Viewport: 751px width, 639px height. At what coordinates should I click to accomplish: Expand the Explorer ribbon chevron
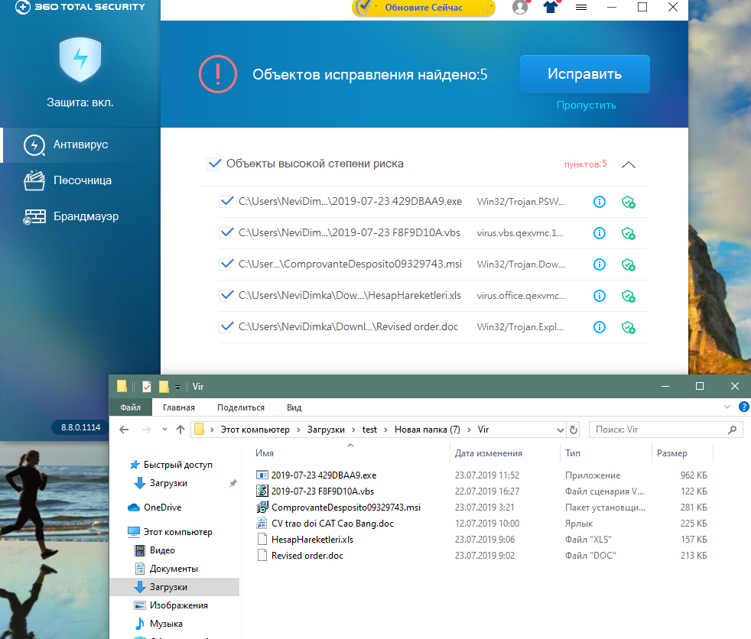point(727,407)
